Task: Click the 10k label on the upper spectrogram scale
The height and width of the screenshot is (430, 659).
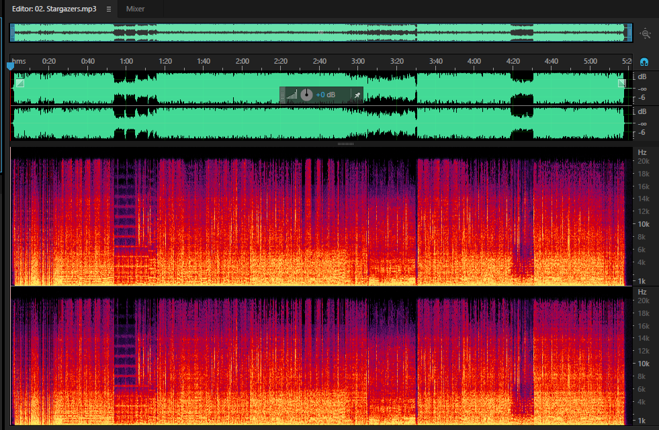Action: (x=644, y=225)
